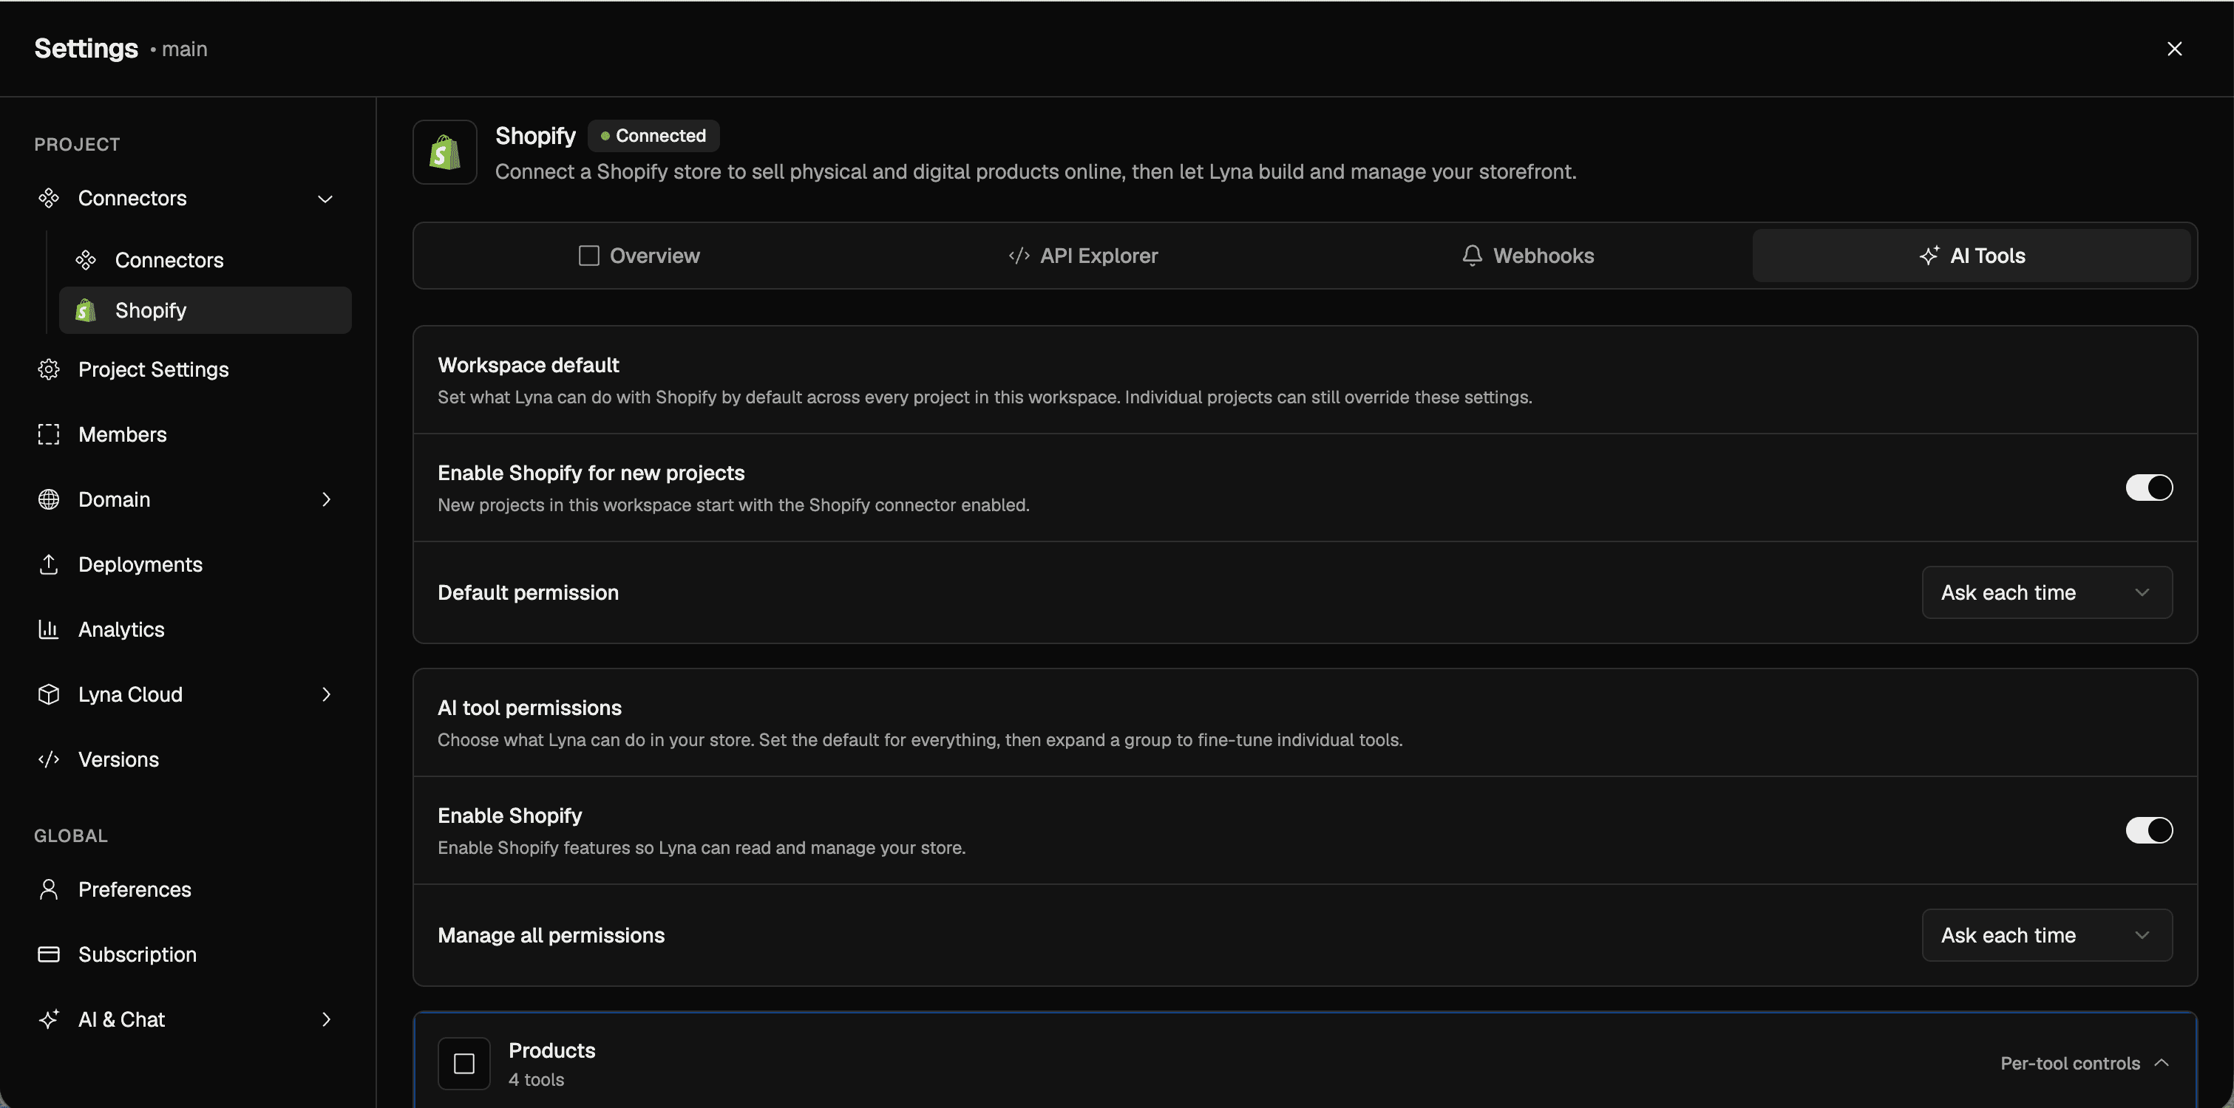The height and width of the screenshot is (1108, 2234).
Task: Click the '4 tools' count label
Action: coord(536,1080)
